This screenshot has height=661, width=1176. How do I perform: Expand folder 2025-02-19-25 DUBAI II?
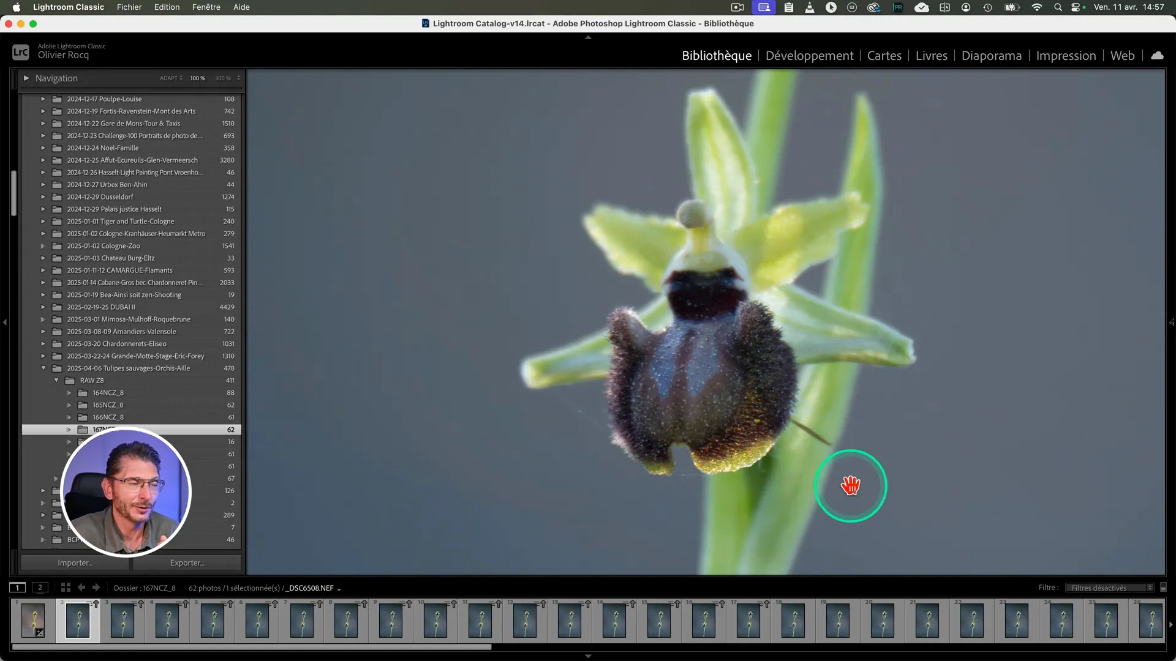tap(43, 307)
